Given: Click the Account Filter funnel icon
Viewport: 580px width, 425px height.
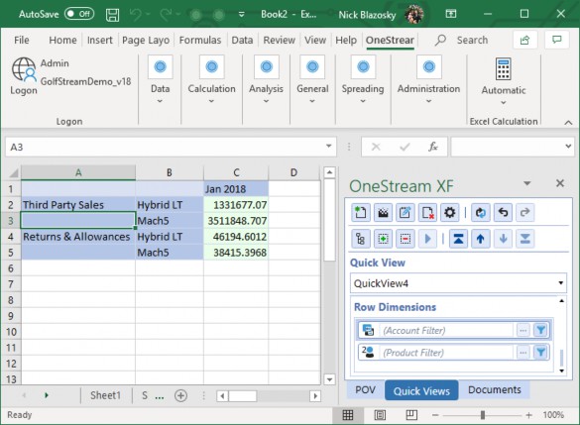Looking at the screenshot, I should pyautogui.click(x=540, y=330).
